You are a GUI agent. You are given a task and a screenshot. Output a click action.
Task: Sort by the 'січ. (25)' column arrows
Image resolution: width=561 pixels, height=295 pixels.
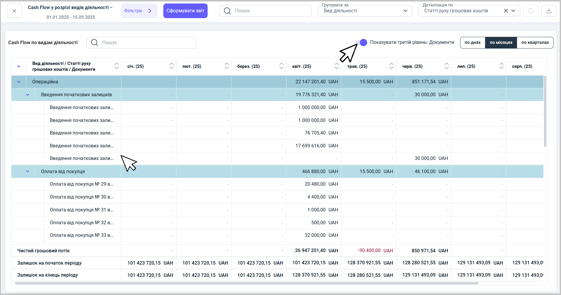172,66
